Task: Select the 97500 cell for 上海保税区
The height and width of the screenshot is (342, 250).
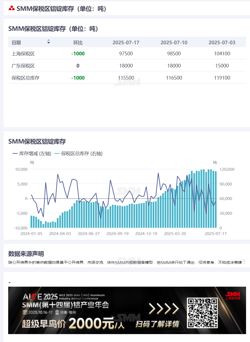Action: point(126,54)
